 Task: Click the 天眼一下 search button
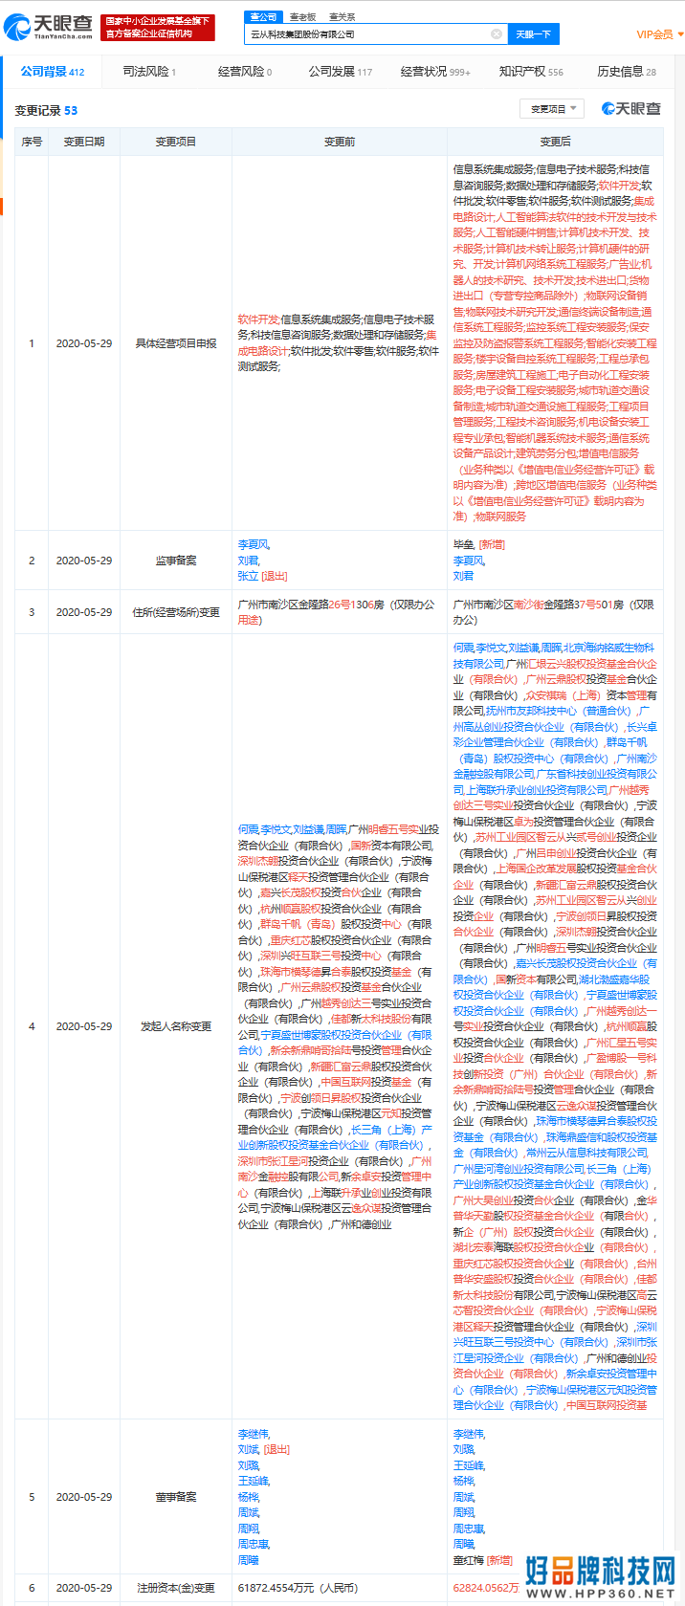click(533, 34)
